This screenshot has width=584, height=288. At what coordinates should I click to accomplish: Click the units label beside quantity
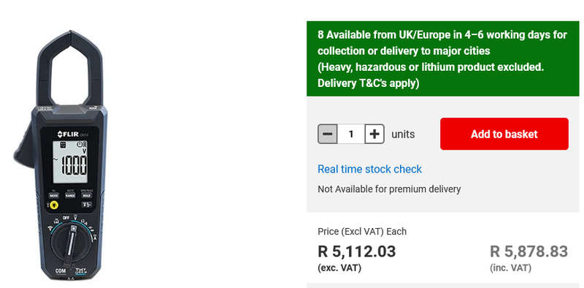pyautogui.click(x=403, y=134)
